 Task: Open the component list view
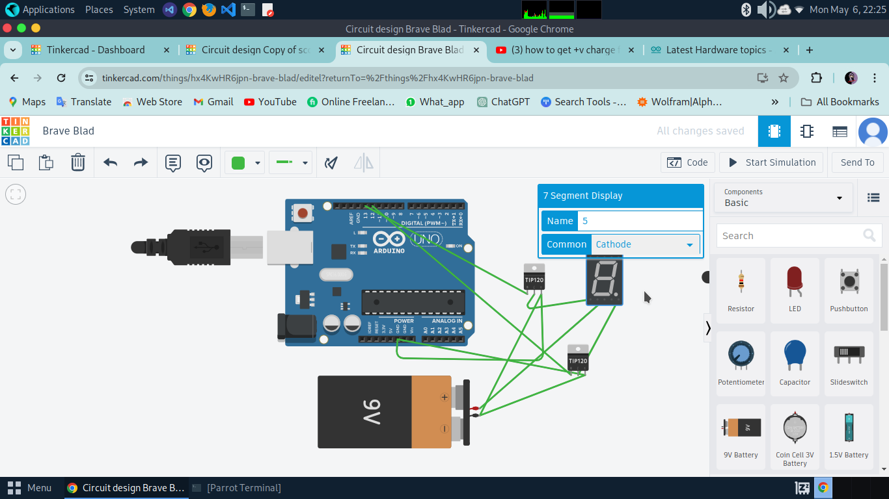(x=873, y=198)
